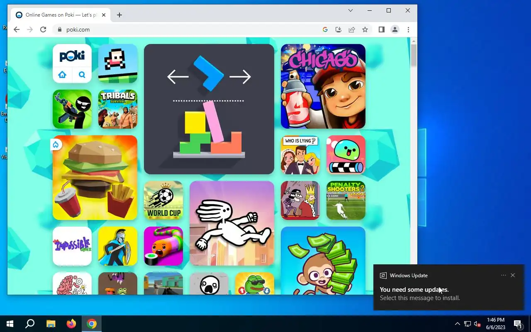Open the Chrome profile avatar menu

(395, 29)
